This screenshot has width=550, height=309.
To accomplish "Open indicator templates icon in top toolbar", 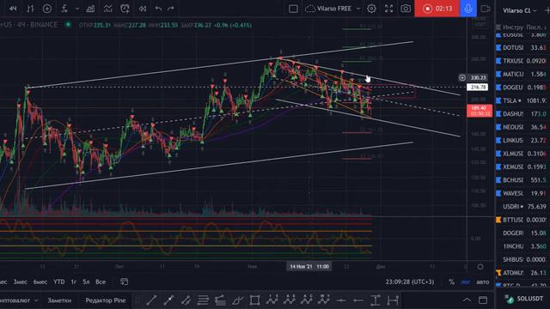I will tap(107, 9).
